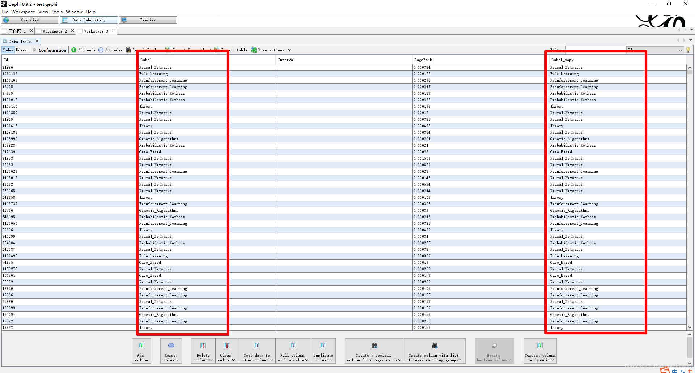Click the Search/Replace binoculars icon
This screenshot has height=373, width=695.
[128, 50]
